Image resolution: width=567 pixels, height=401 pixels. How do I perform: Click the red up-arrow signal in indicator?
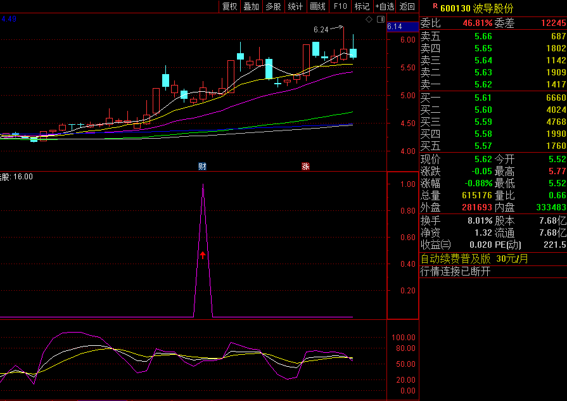coord(203,255)
